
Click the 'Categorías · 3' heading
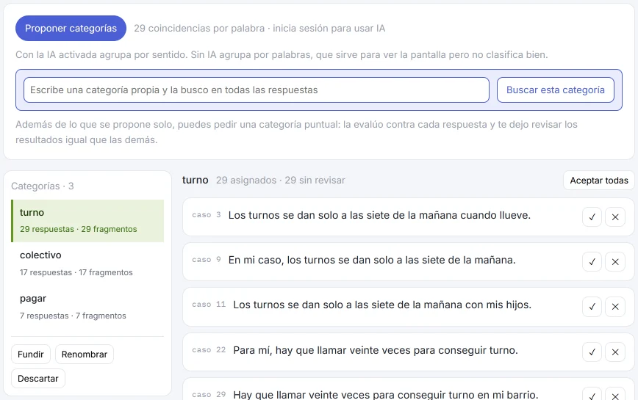(x=43, y=186)
